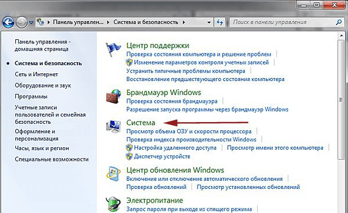The height and width of the screenshot is (213, 348).
Task: Open the Программы category
Action: click(31, 96)
